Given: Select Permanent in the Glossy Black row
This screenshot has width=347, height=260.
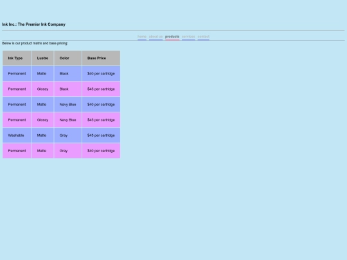Looking at the screenshot, I should click(17, 89).
